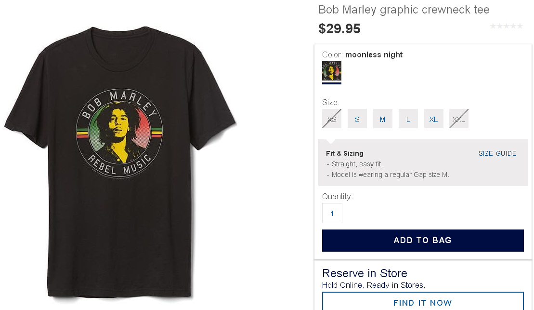
Task: Click the 'moonless night' color name label
Action: pyautogui.click(x=374, y=55)
